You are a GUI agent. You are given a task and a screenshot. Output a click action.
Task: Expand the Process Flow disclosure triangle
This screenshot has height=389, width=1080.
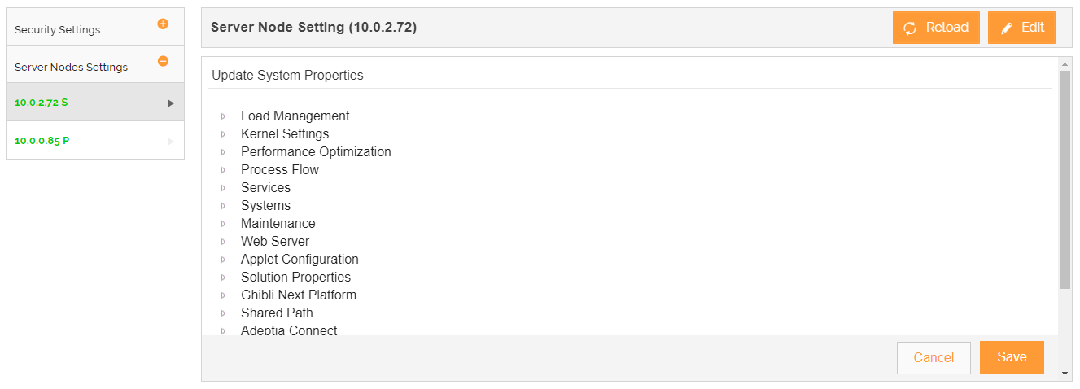point(223,170)
